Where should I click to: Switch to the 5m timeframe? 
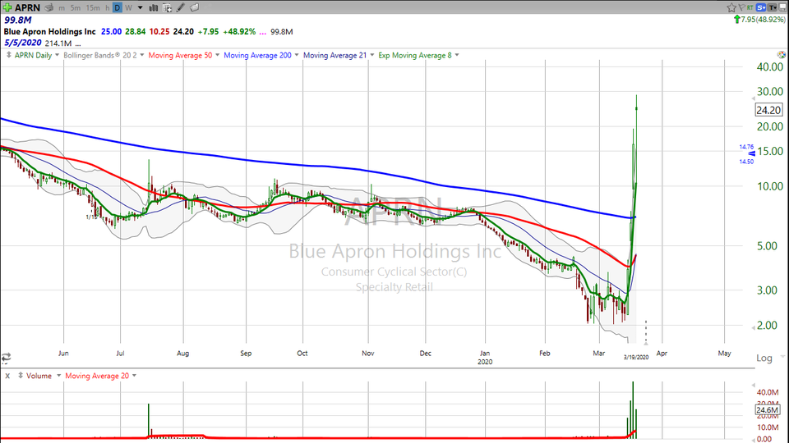(x=76, y=8)
